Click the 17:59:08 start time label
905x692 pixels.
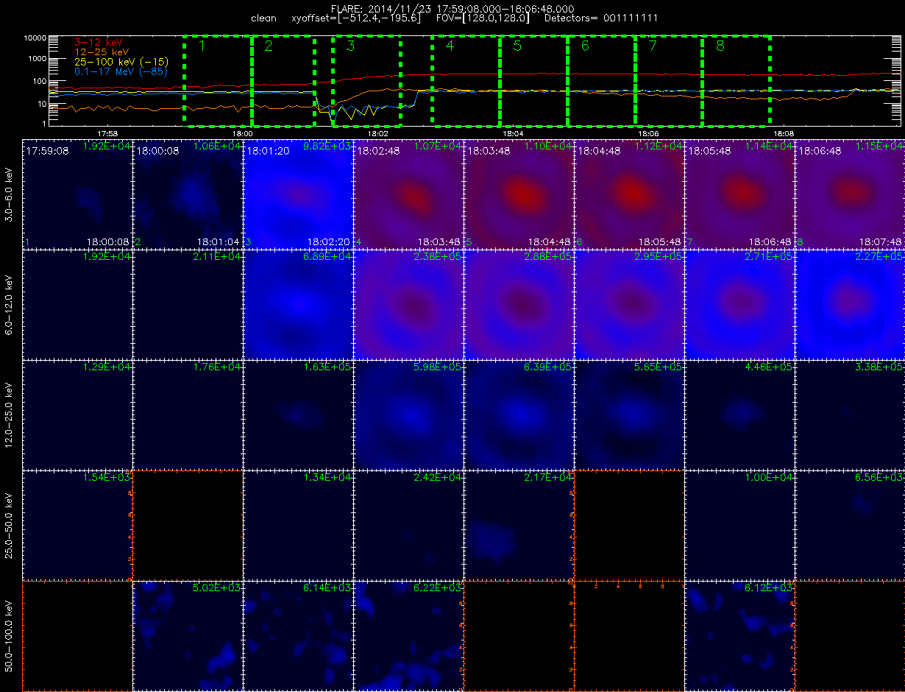click(47, 150)
